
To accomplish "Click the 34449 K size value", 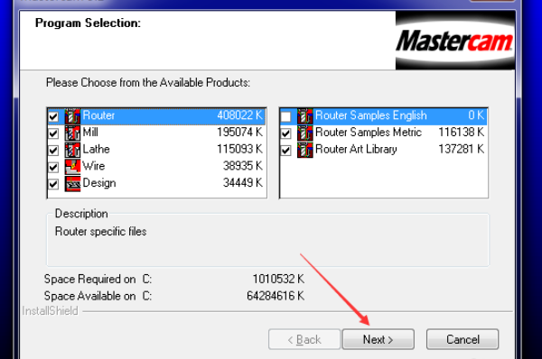I will coord(243,183).
